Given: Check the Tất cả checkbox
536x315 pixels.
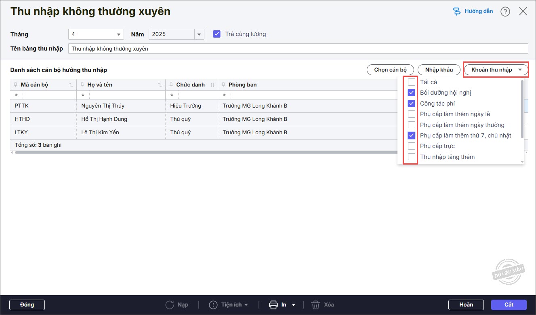Looking at the screenshot, I should [412, 82].
